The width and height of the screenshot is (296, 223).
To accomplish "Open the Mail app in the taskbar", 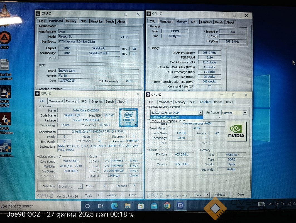I will (154, 206).
